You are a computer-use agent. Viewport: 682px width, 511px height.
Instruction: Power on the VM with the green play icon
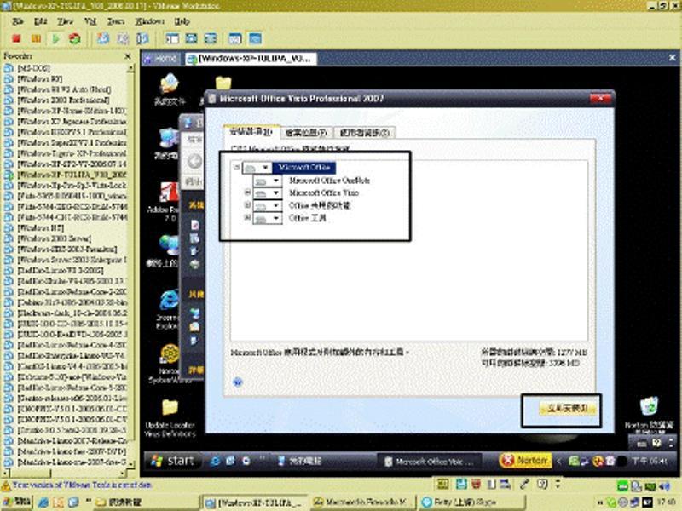tap(55, 38)
